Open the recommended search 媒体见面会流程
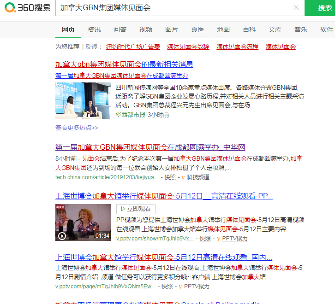 click(238, 47)
